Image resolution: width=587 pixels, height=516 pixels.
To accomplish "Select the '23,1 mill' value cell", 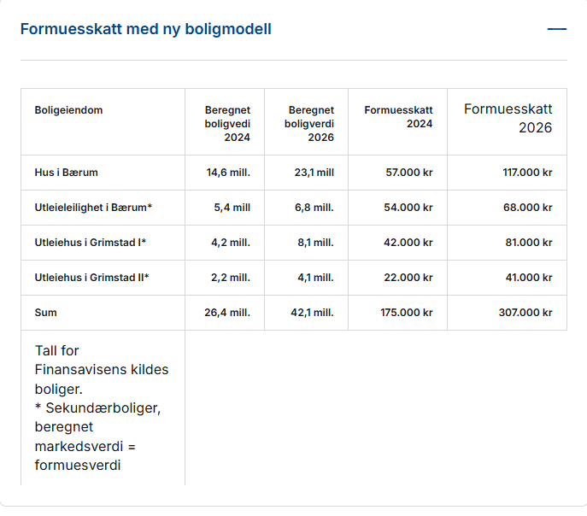I will pyautogui.click(x=314, y=173).
